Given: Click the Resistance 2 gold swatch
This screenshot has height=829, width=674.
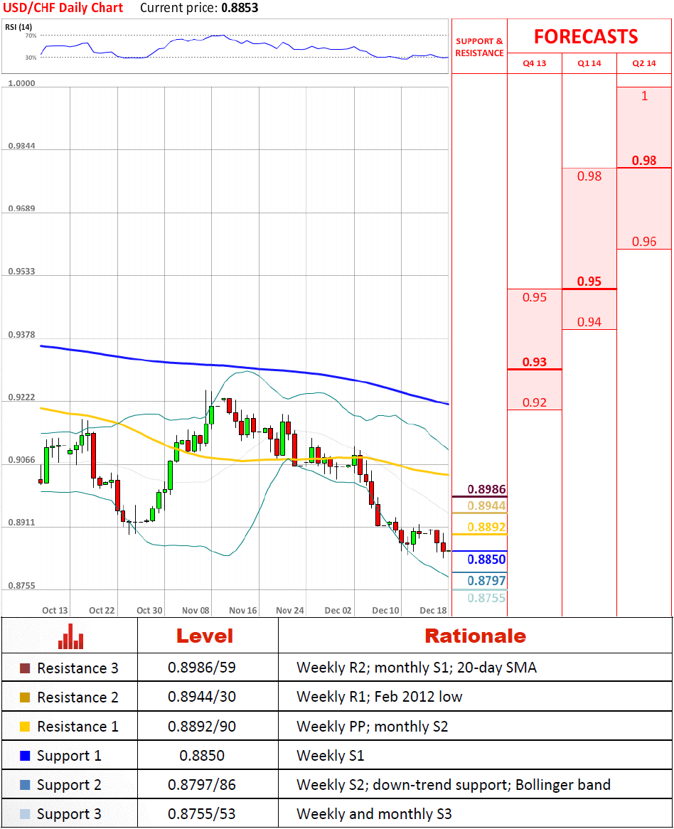Looking at the screenshot, I should coord(25,697).
